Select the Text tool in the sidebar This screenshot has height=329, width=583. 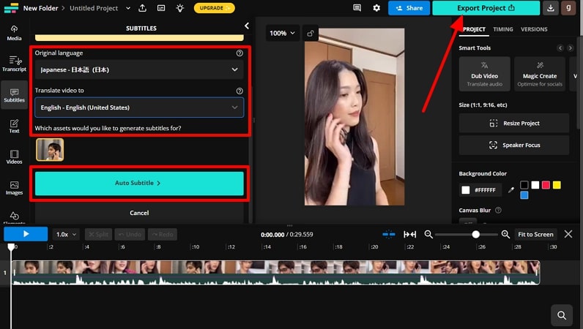pos(14,126)
